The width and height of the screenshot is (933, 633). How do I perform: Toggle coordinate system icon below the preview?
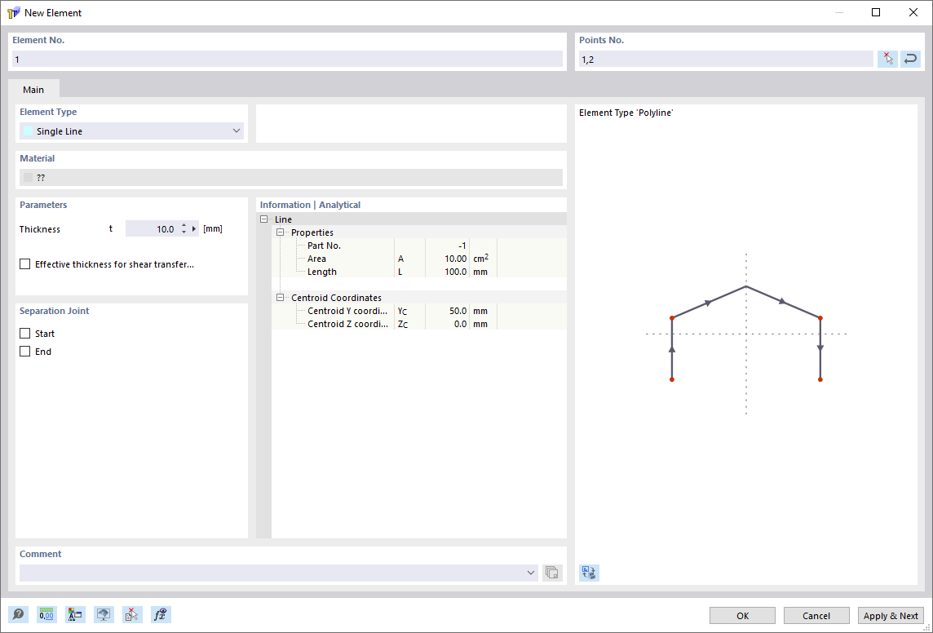[x=588, y=573]
